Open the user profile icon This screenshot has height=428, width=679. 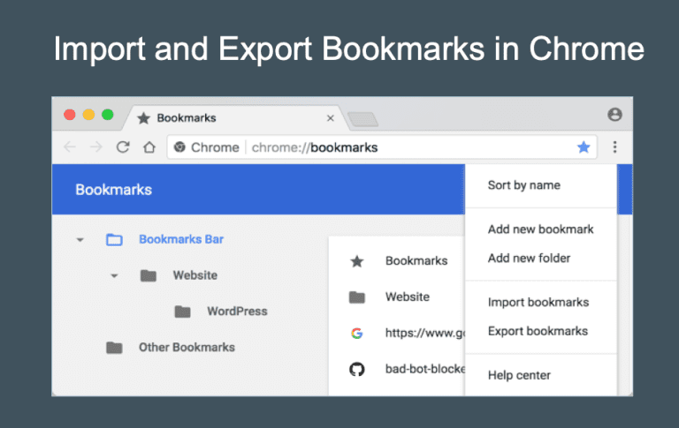(x=614, y=115)
